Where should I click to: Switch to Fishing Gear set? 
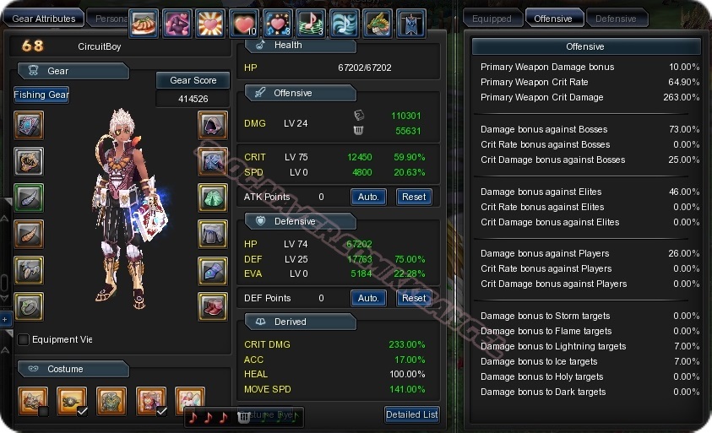pyautogui.click(x=41, y=95)
